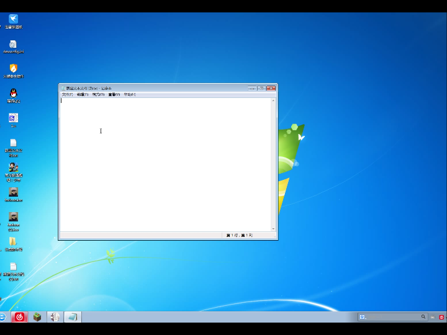Click the blue icon inside taskbar search box

click(362, 317)
